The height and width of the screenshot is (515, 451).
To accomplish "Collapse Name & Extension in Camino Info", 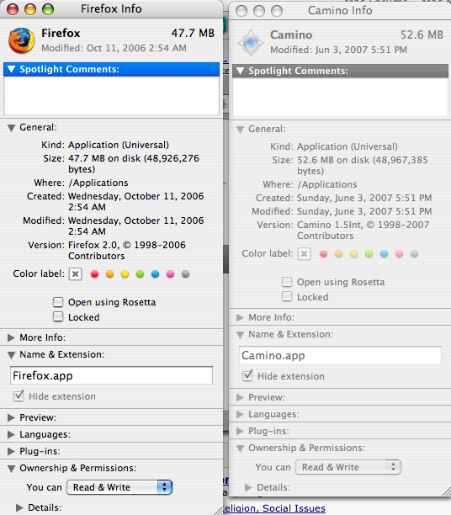I will (x=241, y=335).
